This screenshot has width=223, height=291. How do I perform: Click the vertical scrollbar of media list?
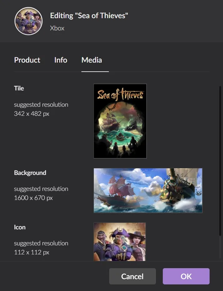[220, 161]
